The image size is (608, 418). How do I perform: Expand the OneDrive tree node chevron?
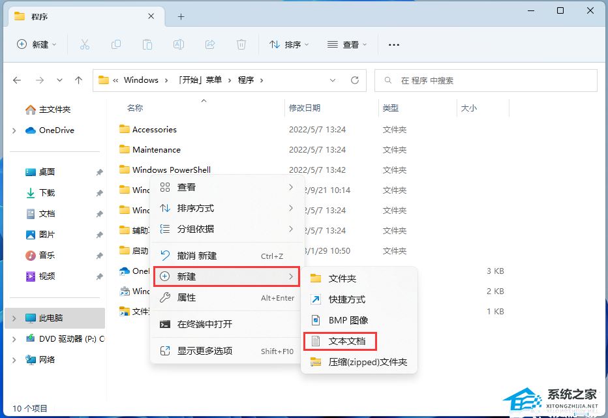[x=14, y=130]
